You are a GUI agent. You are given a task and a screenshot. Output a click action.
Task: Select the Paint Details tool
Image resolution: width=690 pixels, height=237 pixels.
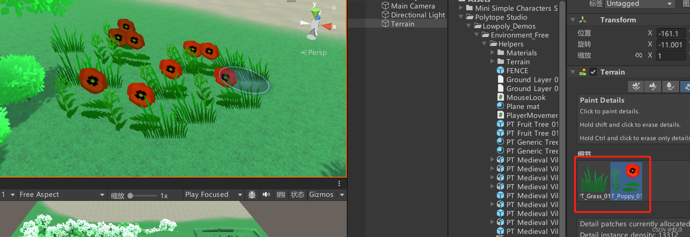pos(685,86)
